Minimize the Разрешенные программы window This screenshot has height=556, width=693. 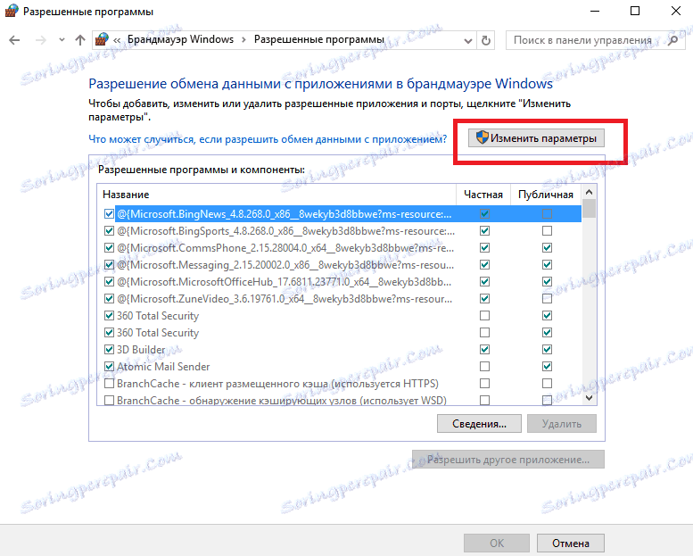pyautogui.click(x=595, y=11)
